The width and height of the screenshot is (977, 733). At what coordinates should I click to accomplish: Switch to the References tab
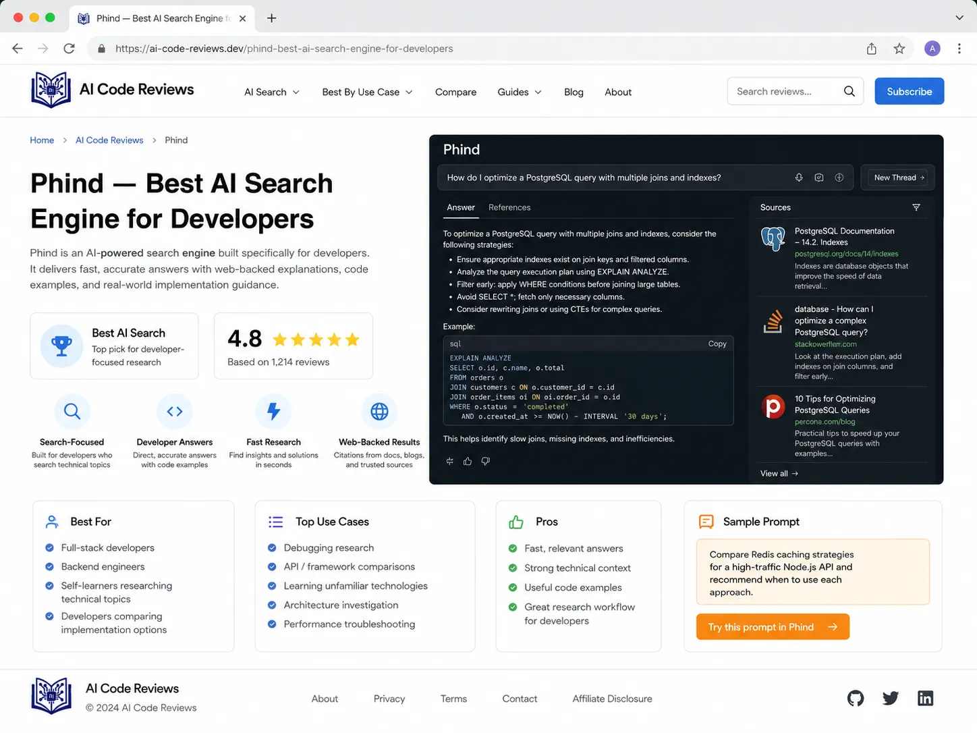click(x=509, y=207)
